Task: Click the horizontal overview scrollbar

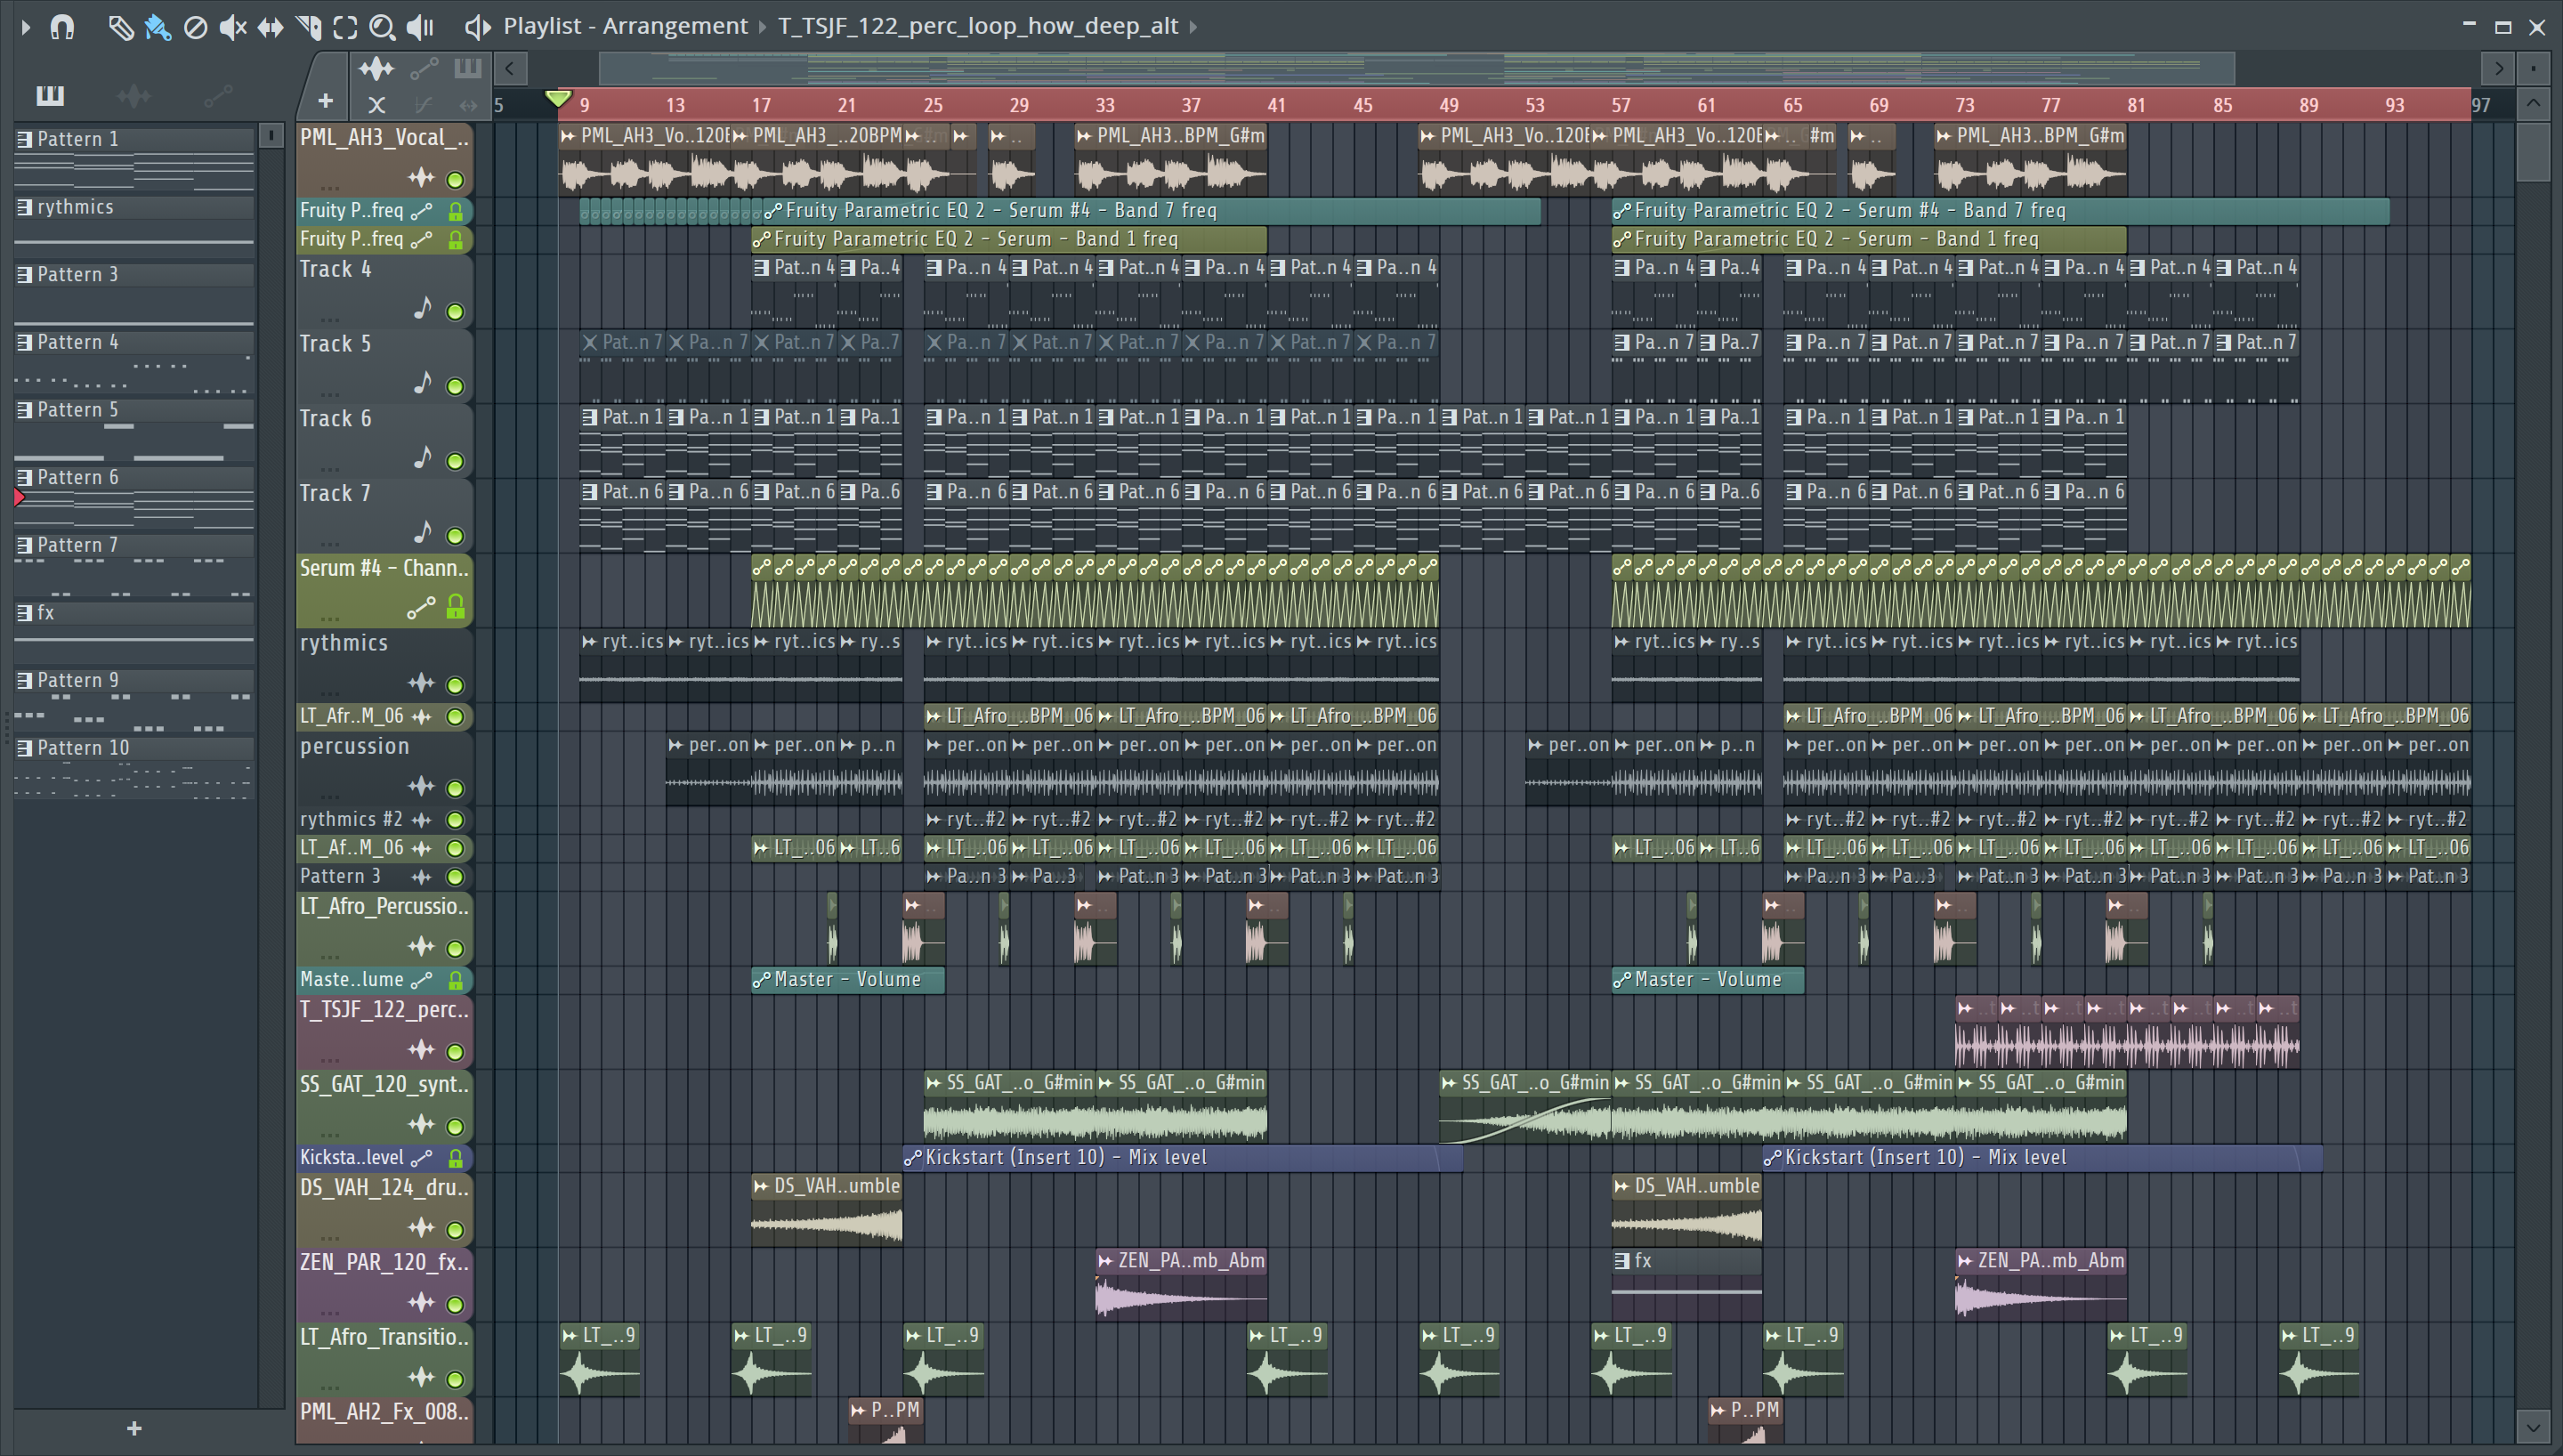Action: (x=1417, y=69)
